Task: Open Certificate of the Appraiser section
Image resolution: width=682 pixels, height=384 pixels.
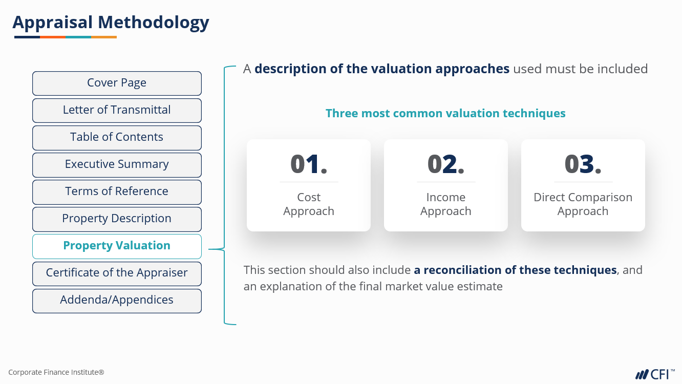Action: [117, 273]
